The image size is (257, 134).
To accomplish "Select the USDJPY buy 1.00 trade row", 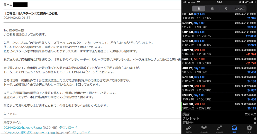I will coord(219,97).
